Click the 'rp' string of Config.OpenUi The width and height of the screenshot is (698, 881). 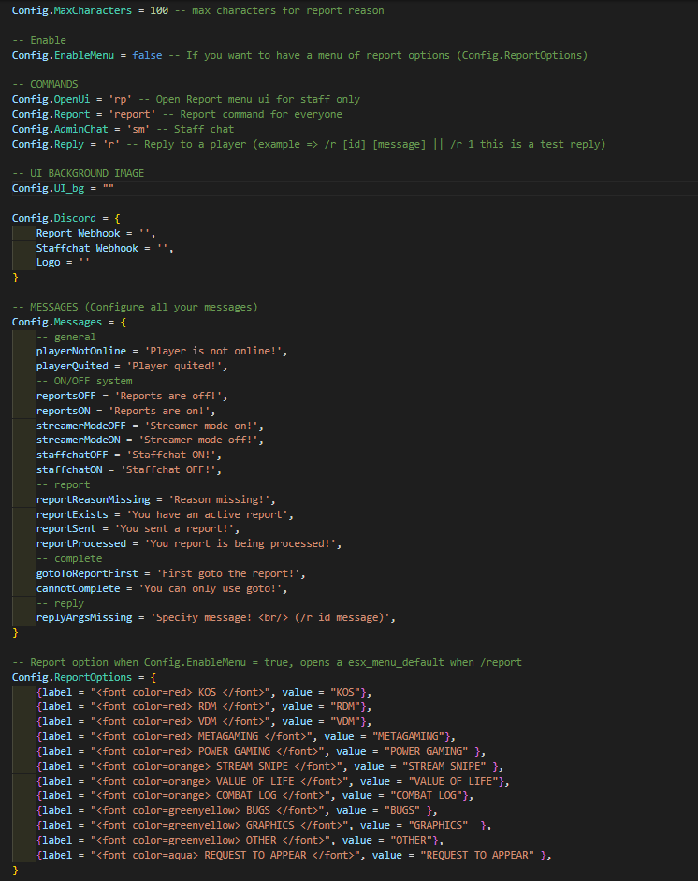pyautogui.click(x=120, y=99)
